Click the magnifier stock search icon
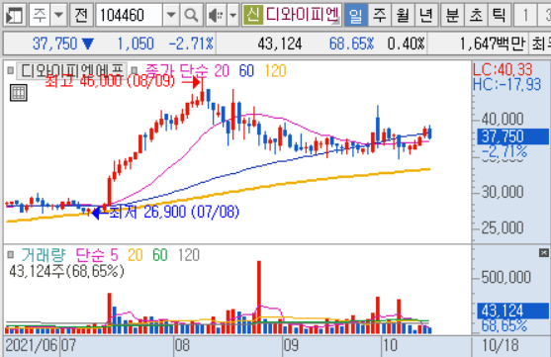 tap(191, 15)
